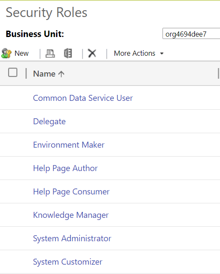Open the Delegate role

coord(49,121)
